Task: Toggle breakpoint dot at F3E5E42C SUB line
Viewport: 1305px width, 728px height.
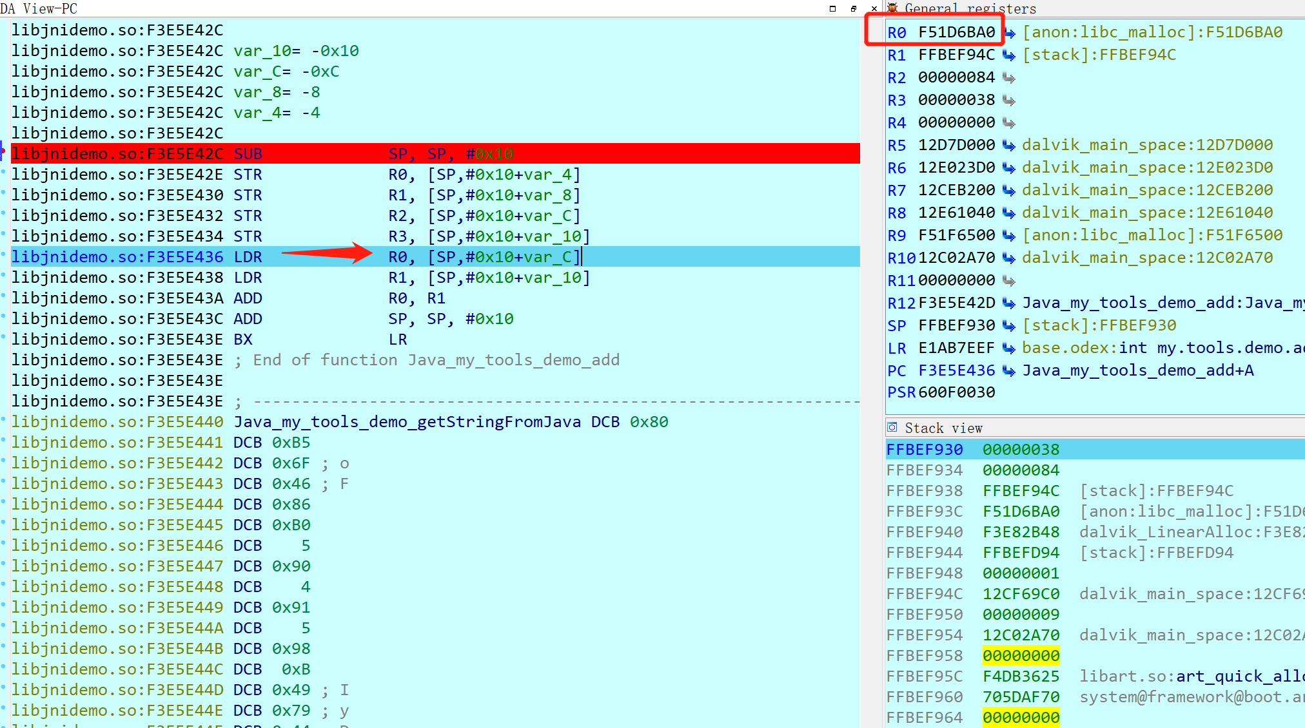Action: tap(3, 151)
